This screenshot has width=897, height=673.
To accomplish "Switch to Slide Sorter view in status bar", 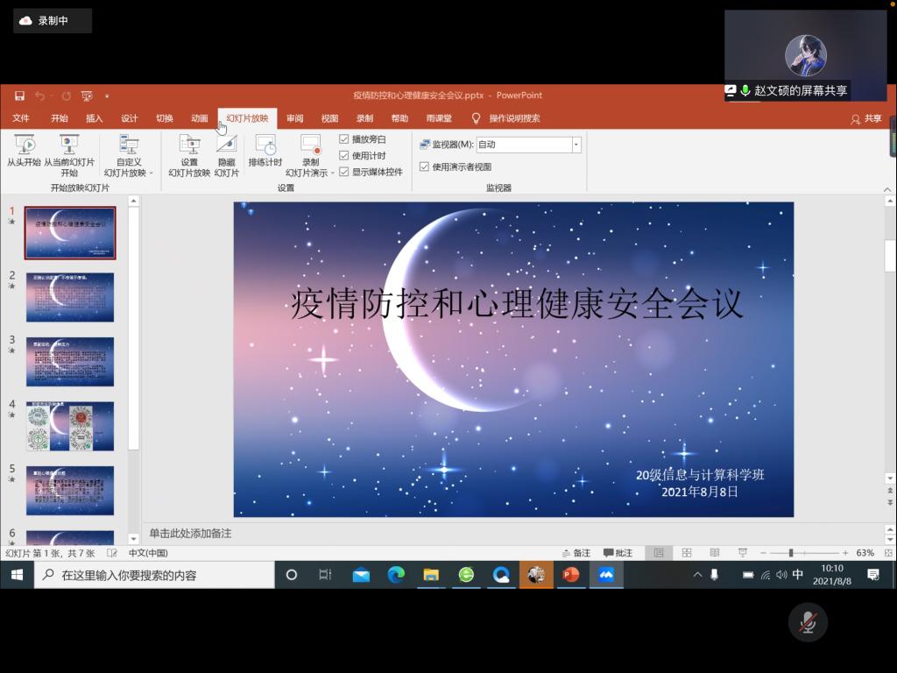I will coord(687,553).
